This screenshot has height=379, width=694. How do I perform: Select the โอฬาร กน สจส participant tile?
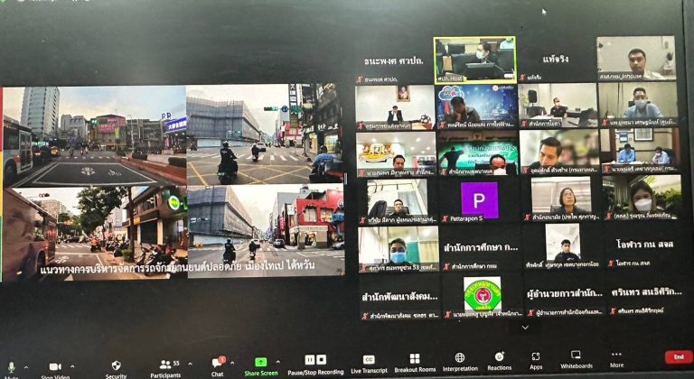point(644,245)
